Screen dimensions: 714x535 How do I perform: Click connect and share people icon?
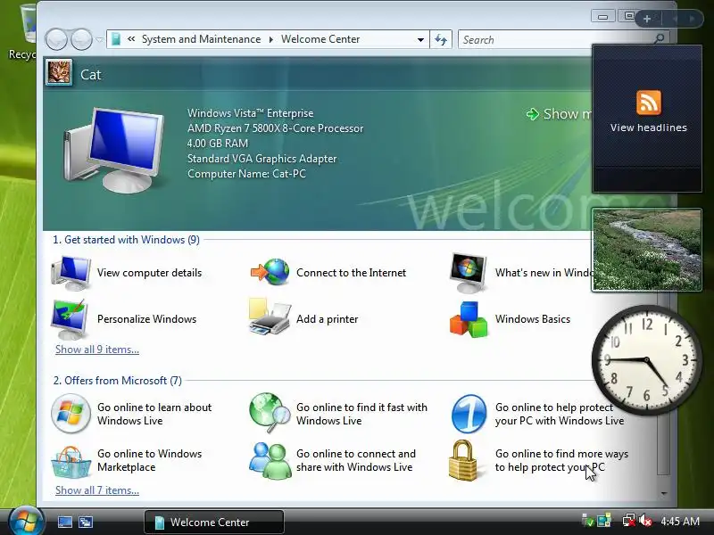point(270,460)
